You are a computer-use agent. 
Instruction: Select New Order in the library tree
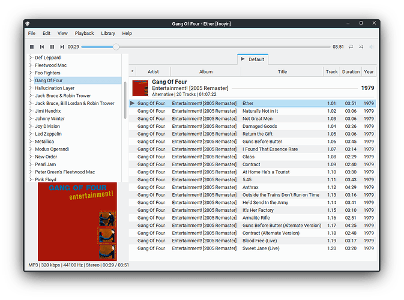point(46,157)
